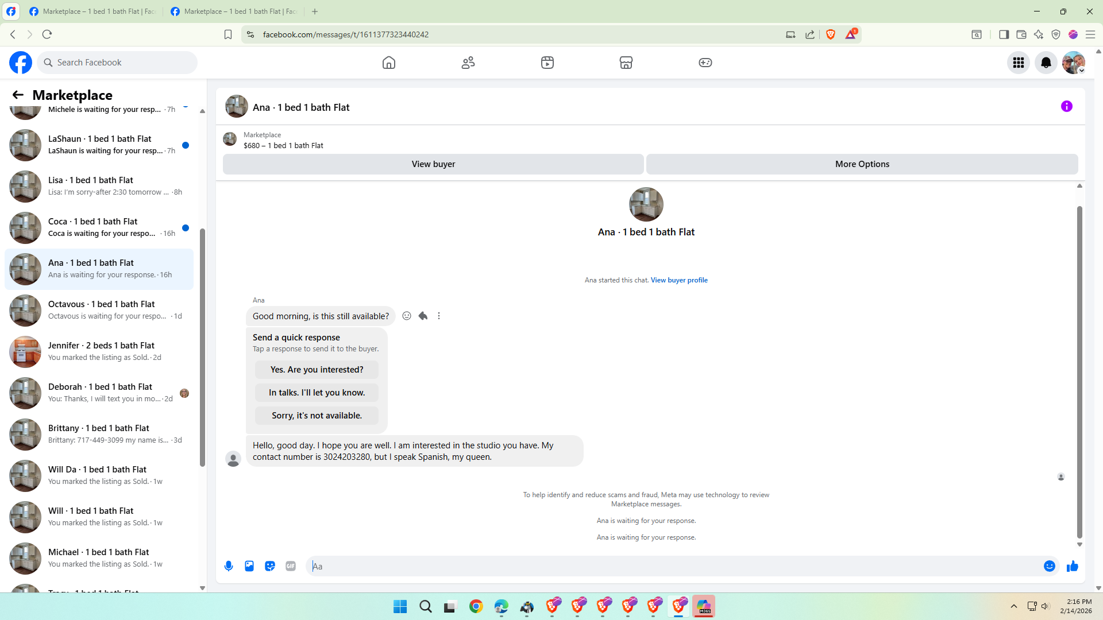Click View buyer button
Viewport: 1103px width, 620px height.
433,164
